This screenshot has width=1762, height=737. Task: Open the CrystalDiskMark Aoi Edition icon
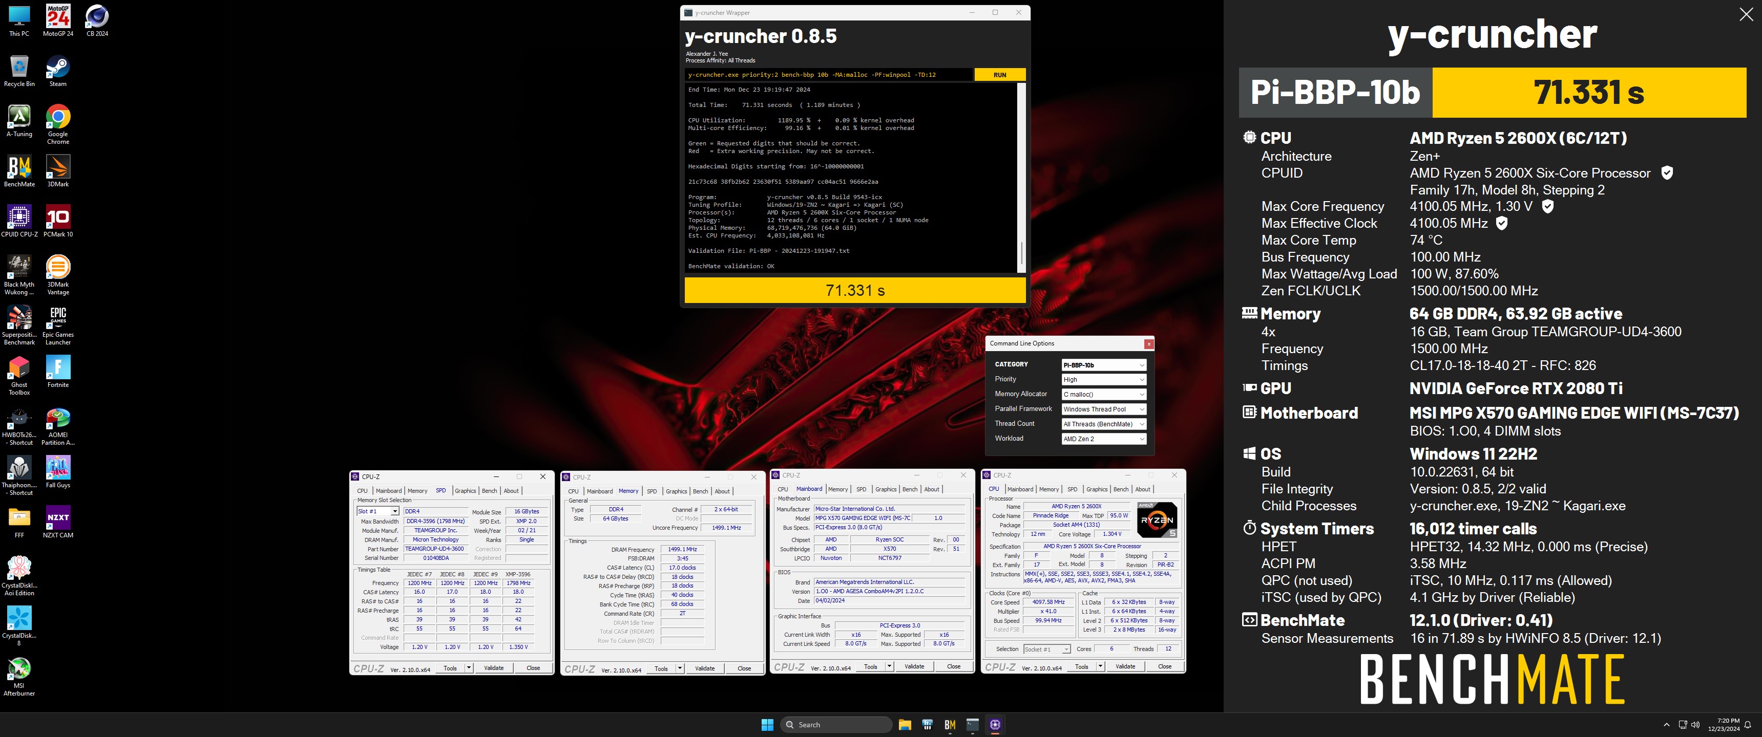pyautogui.click(x=19, y=576)
